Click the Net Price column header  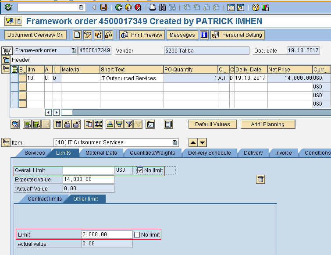[290, 69]
